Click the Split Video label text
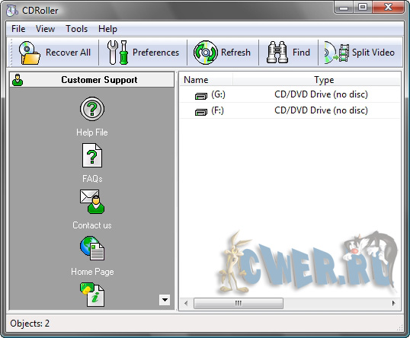The width and height of the screenshot is (410, 338). pos(373,53)
